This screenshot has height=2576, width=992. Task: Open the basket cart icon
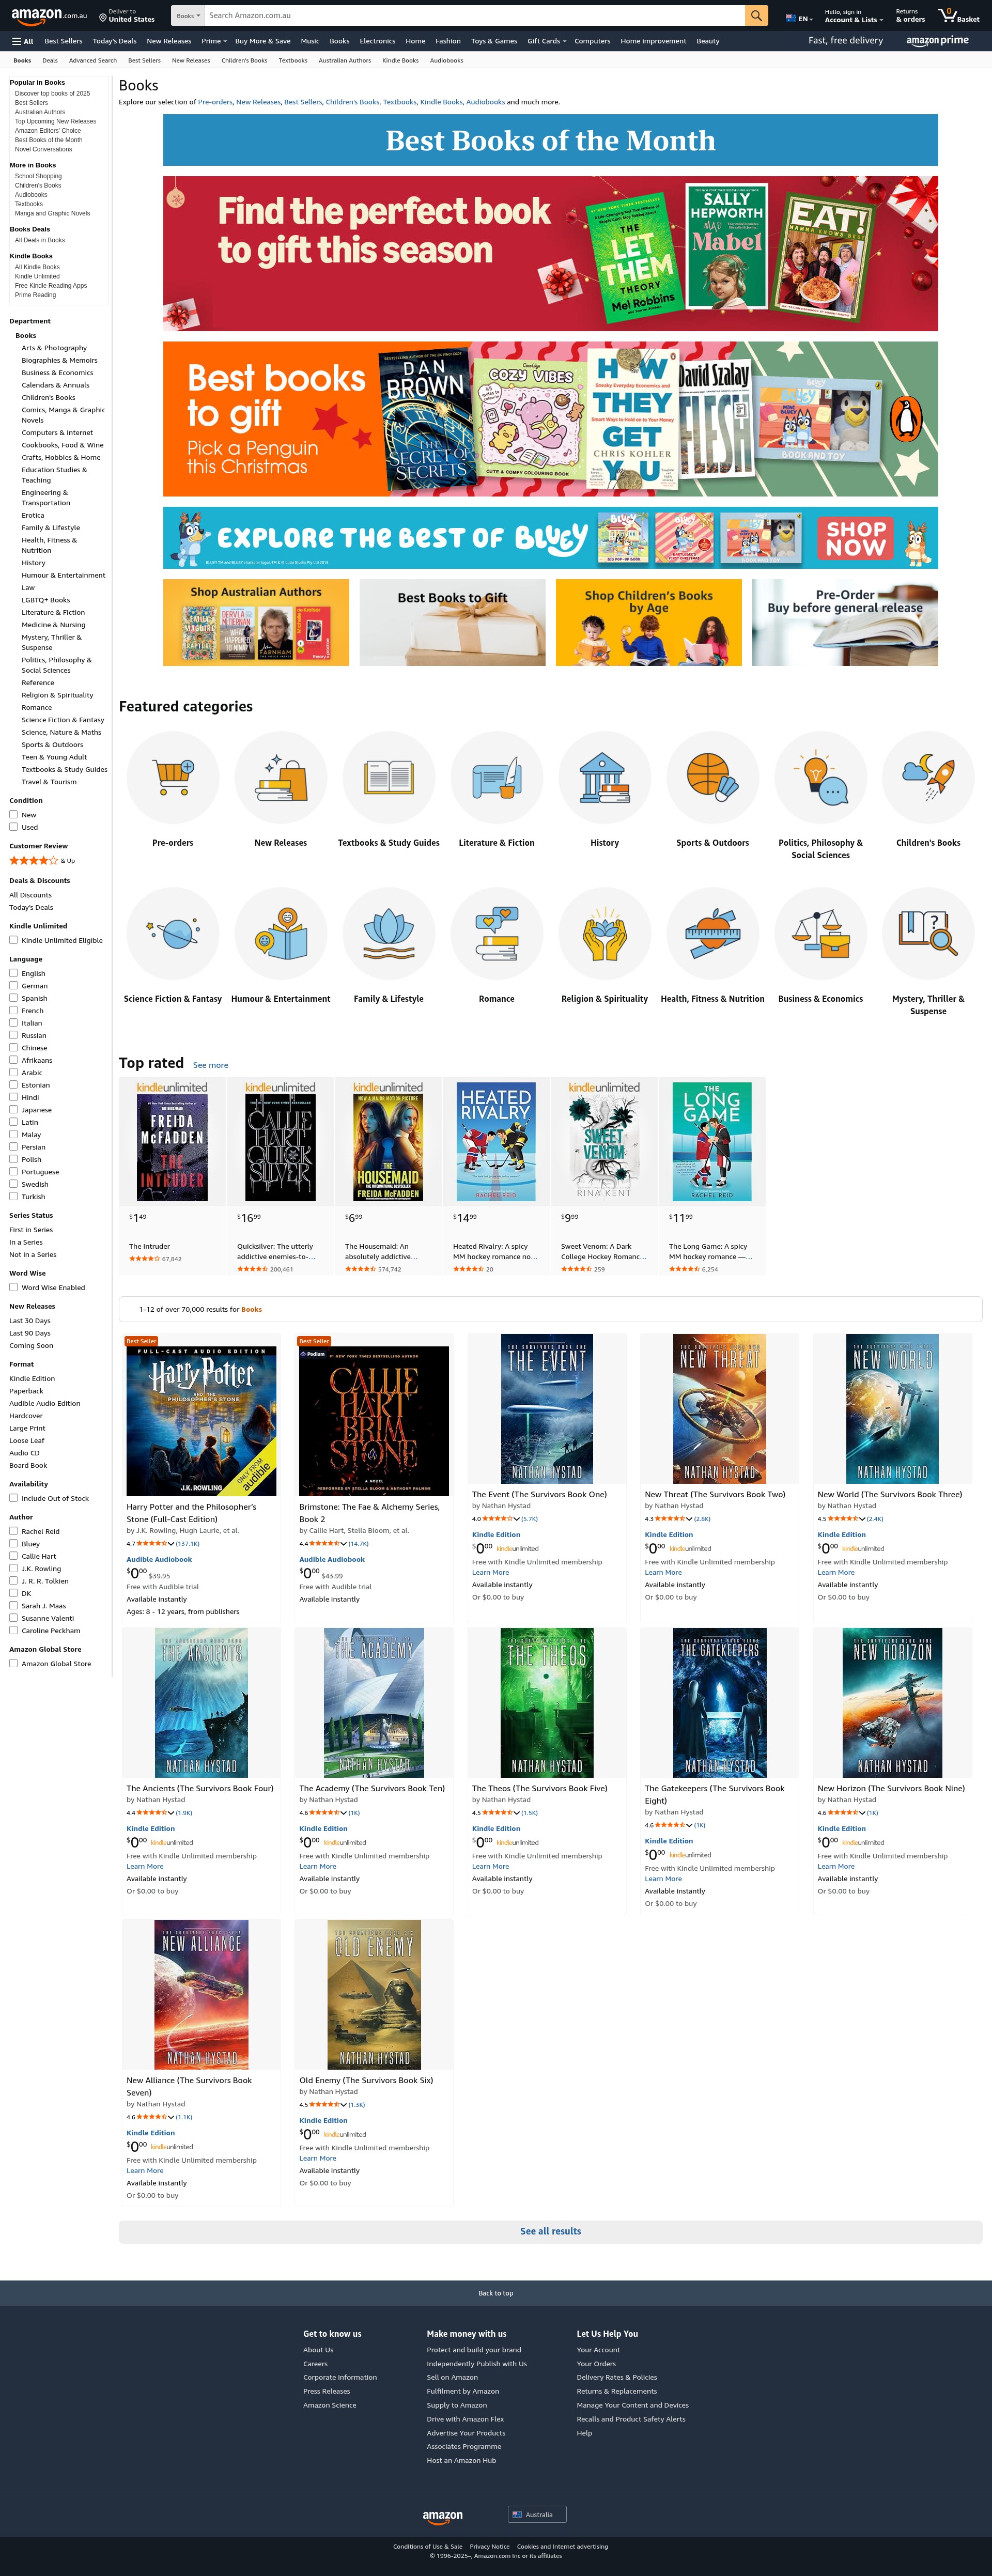click(959, 16)
